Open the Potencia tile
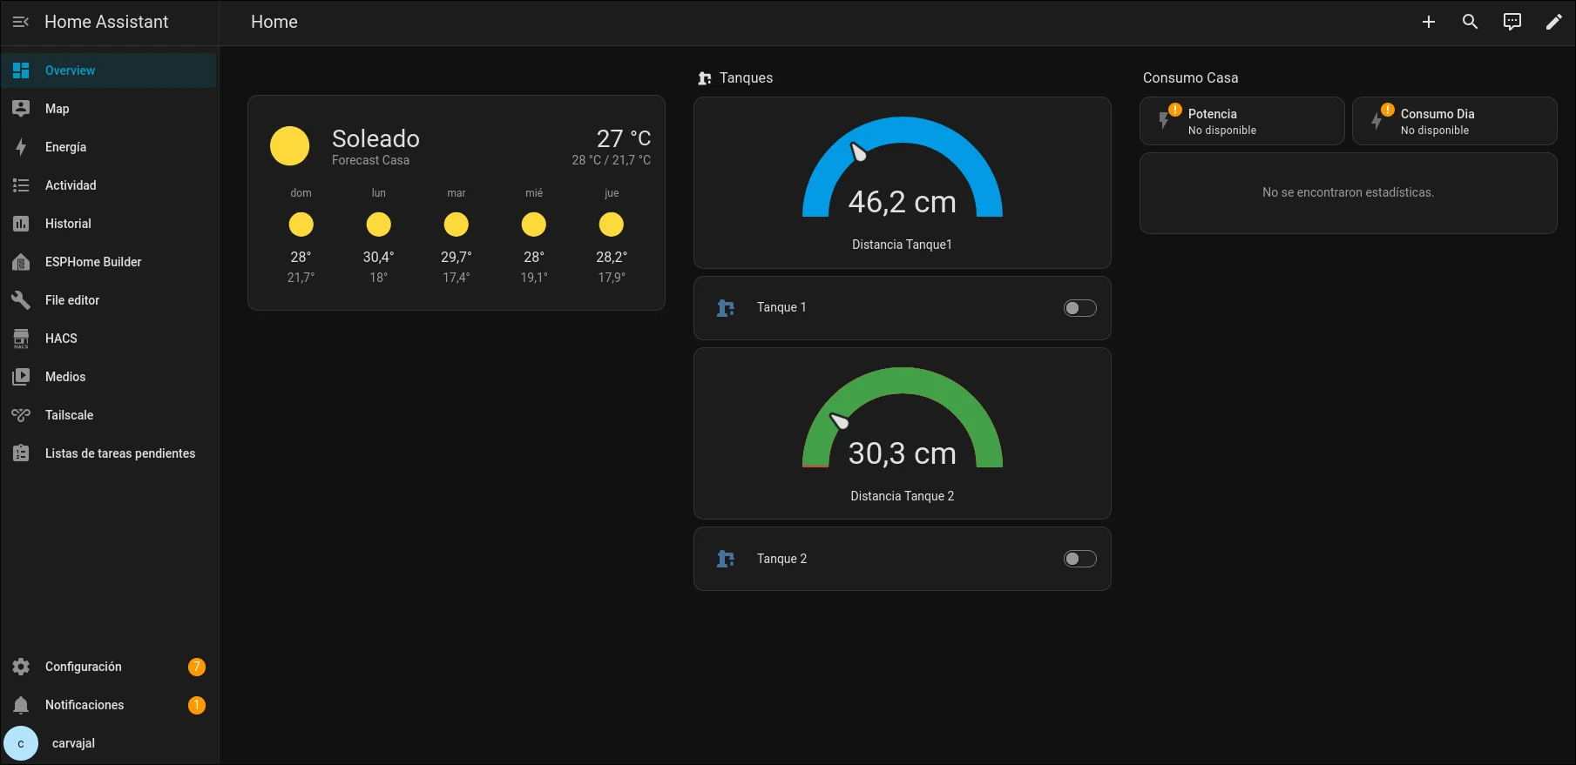Viewport: 1576px width, 765px height. pos(1242,121)
